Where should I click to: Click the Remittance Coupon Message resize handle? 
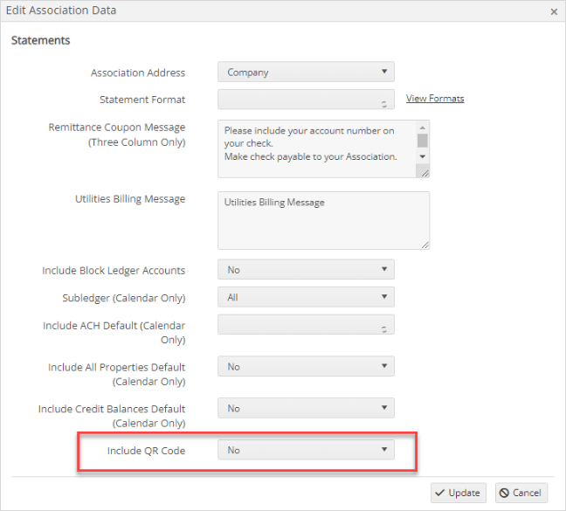424,173
